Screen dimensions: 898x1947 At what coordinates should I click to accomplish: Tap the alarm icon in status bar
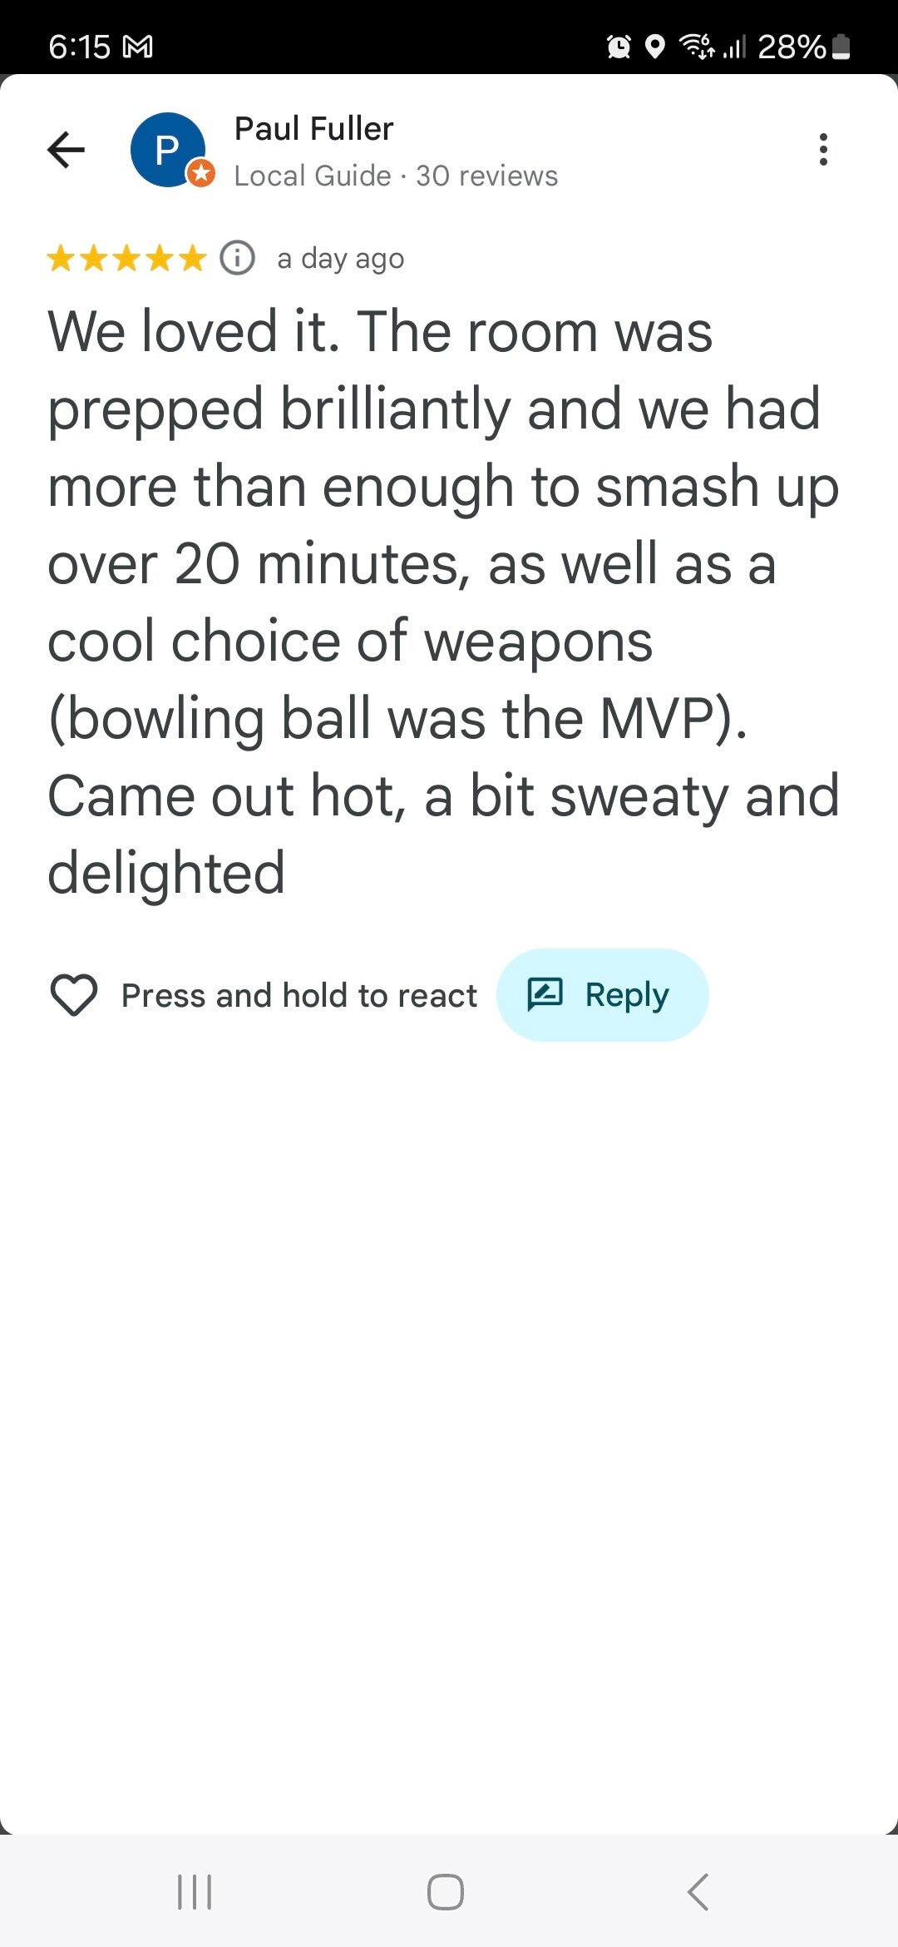[619, 47]
